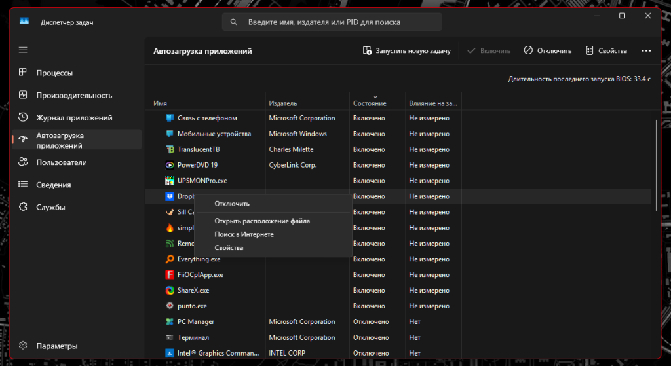Sort by Влияние на за... column
This screenshot has height=366, width=671.
pyautogui.click(x=432, y=103)
